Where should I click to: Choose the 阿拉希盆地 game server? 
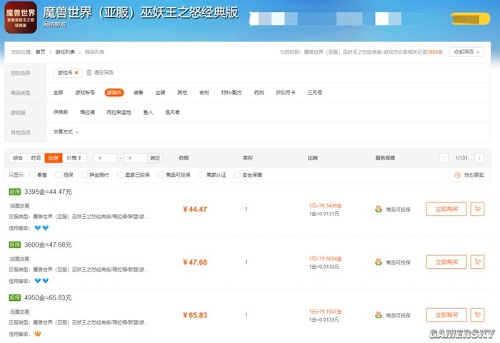[119, 112]
